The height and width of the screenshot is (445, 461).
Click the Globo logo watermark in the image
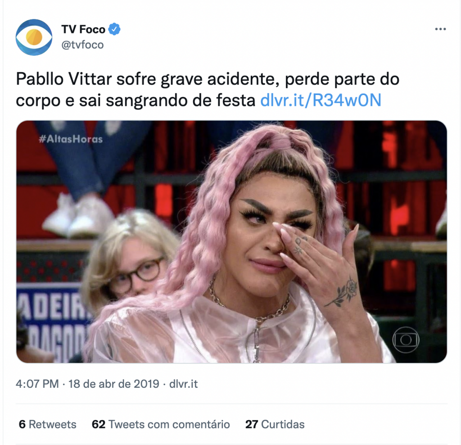(406, 340)
